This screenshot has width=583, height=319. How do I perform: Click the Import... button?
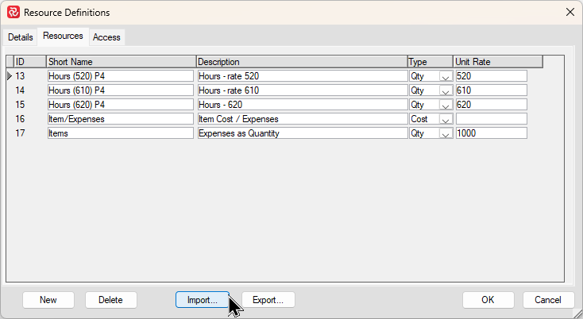(x=202, y=300)
